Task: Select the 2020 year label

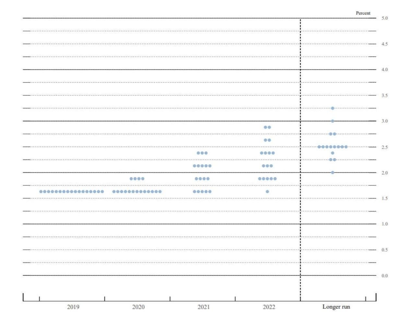Action: click(x=138, y=307)
